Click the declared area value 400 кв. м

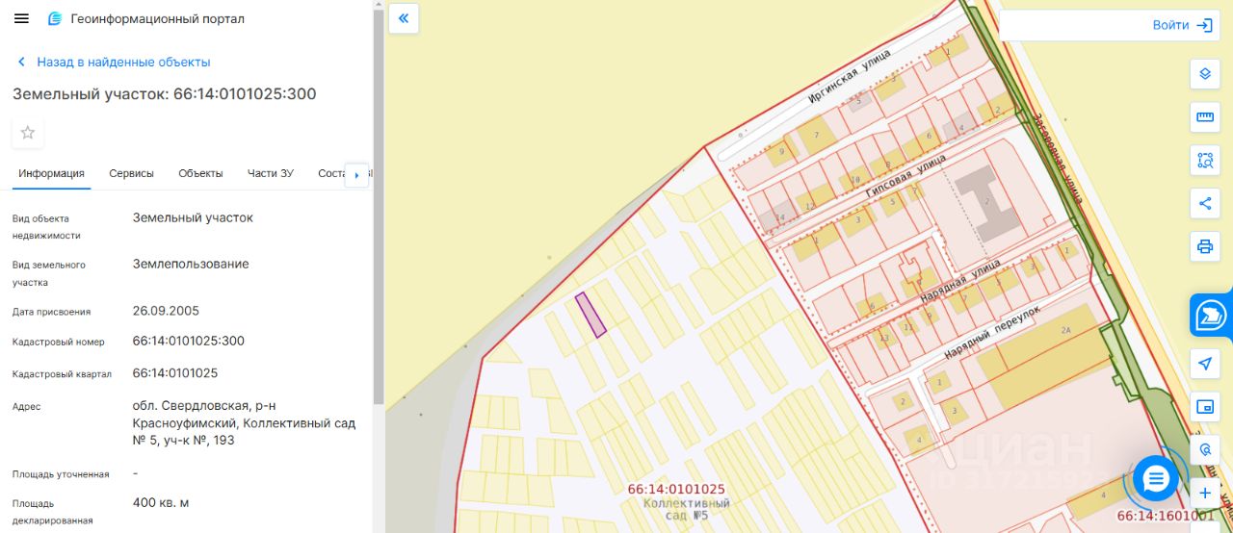[x=161, y=502]
